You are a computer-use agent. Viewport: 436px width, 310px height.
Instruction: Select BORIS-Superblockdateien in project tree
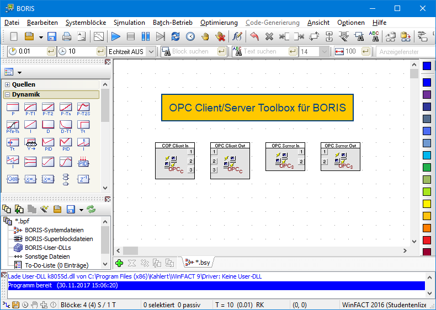tap(59, 239)
